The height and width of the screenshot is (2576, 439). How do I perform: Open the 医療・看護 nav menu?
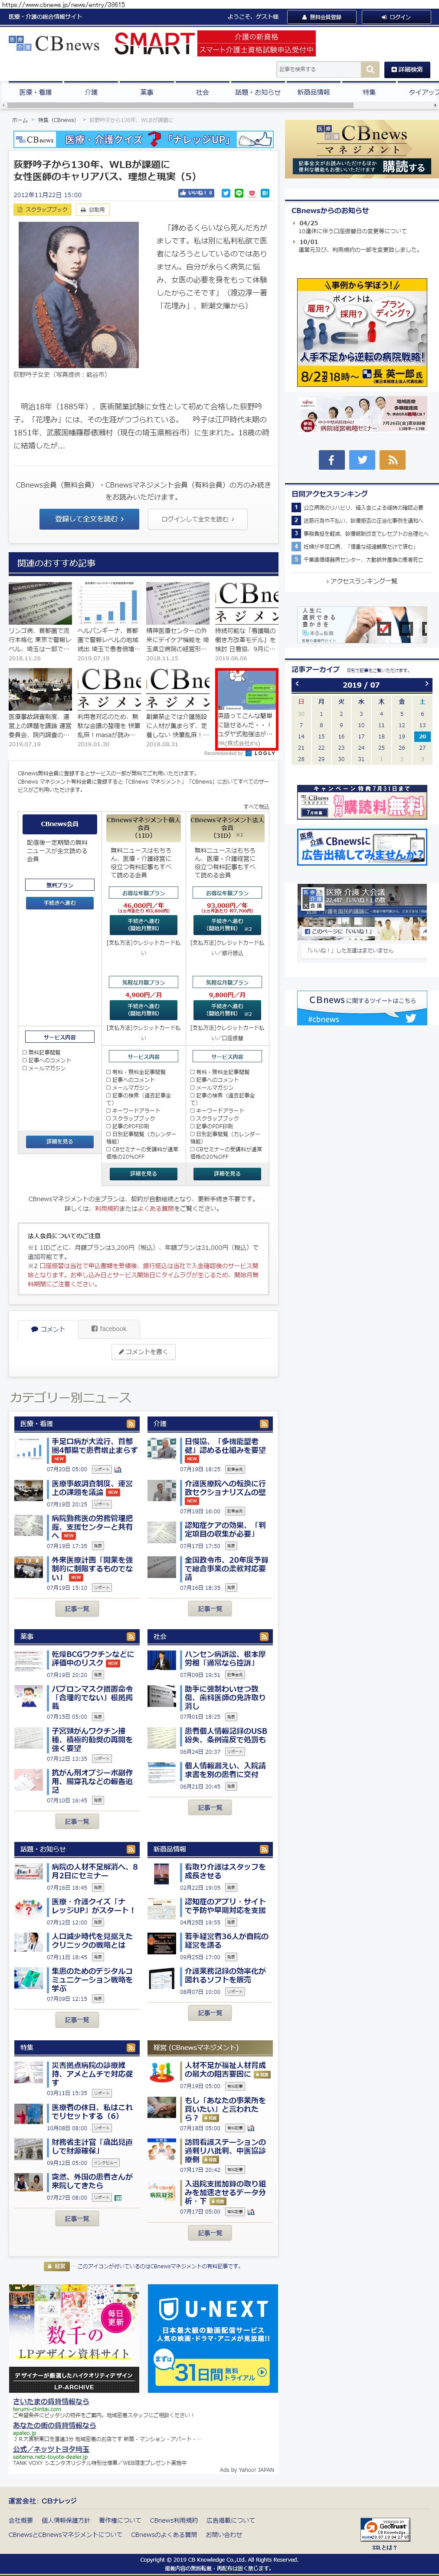click(35, 92)
